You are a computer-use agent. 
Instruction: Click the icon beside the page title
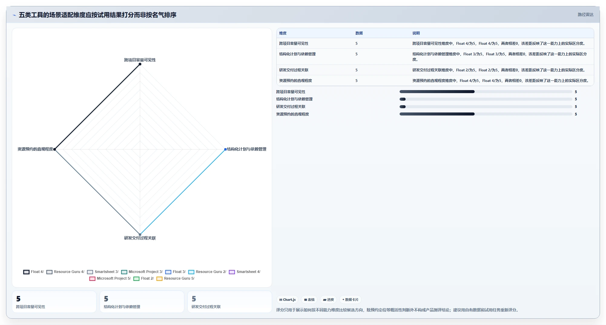[14, 15]
